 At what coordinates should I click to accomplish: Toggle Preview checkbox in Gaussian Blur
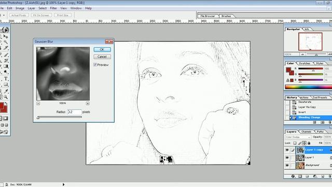(x=95, y=64)
